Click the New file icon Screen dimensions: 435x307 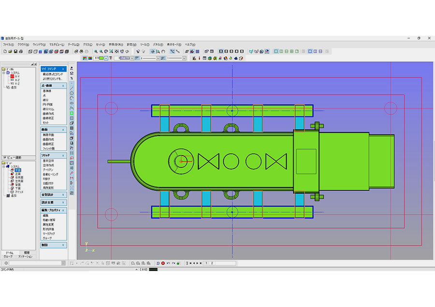pyautogui.click(x=4, y=51)
